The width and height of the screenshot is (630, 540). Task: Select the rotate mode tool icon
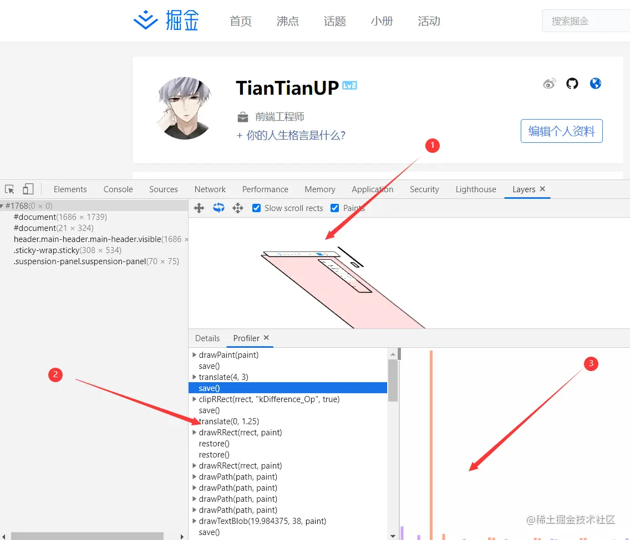pyautogui.click(x=219, y=208)
